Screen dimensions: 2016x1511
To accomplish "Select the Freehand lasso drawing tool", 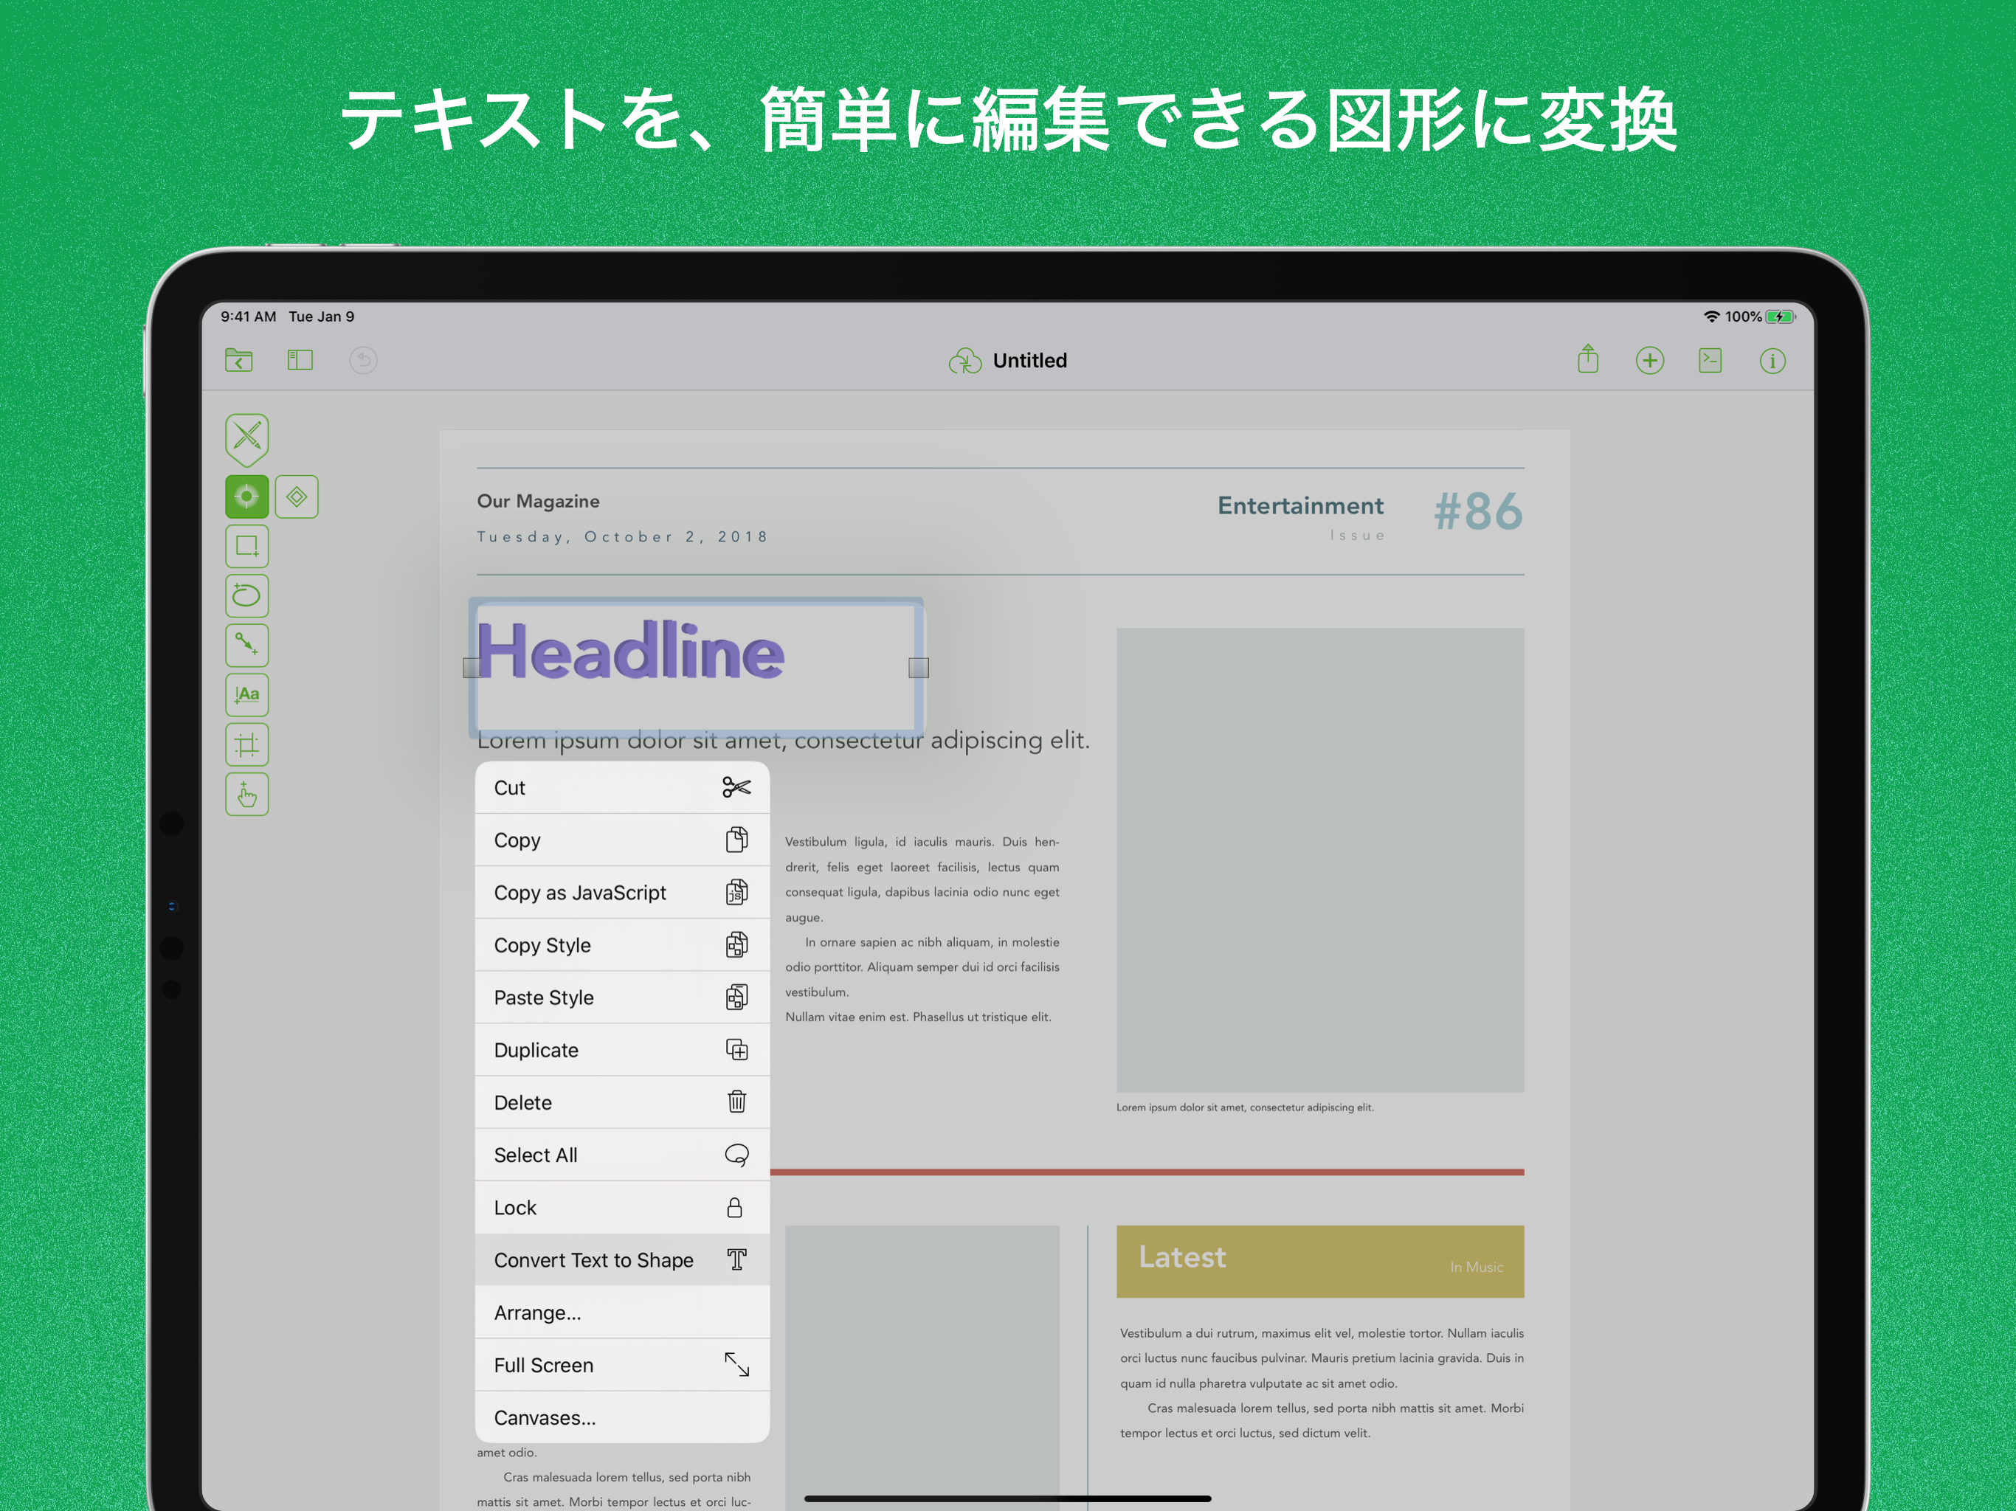I will click(247, 595).
